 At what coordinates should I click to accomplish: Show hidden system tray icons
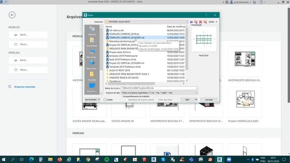pos(248,159)
